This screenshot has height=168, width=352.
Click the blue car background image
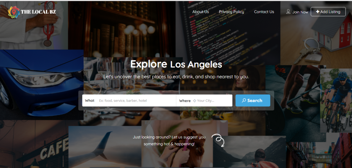[x=41, y=85]
